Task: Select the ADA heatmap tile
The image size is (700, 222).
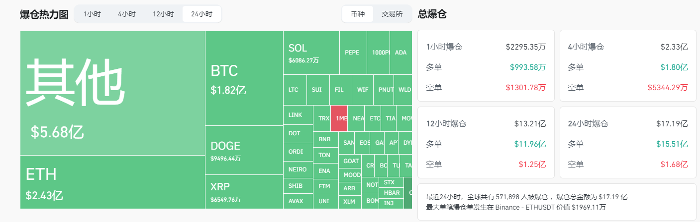Action: click(x=401, y=53)
